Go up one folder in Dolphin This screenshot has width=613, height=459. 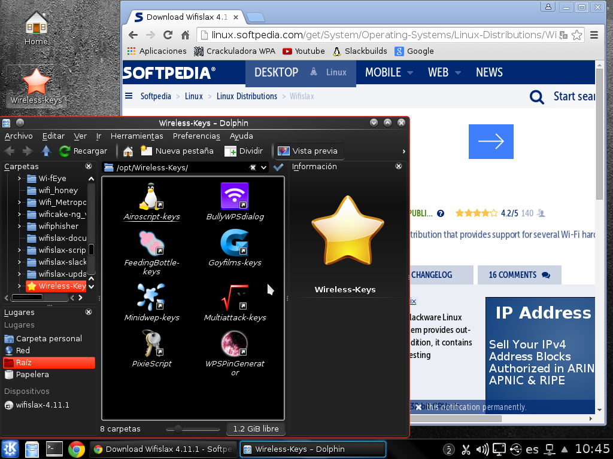[46, 151]
